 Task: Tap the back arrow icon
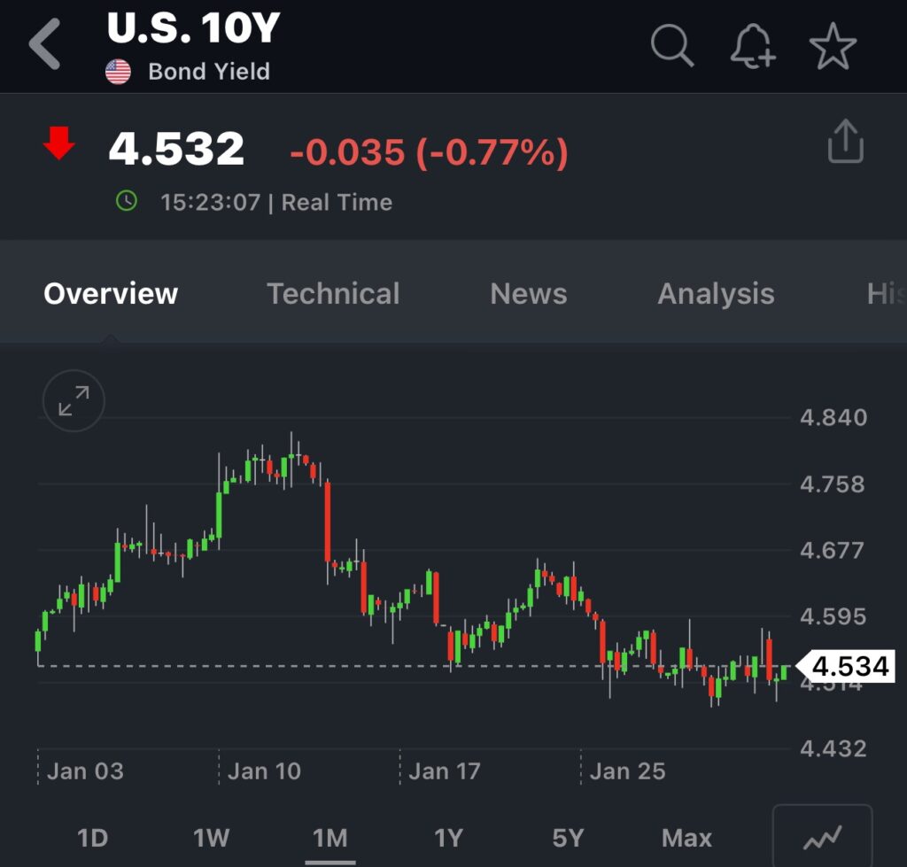(x=45, y=44)
